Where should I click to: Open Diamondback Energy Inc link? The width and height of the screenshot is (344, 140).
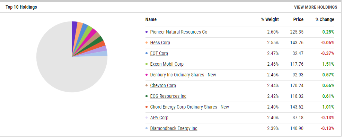click(x=174, y=128)
